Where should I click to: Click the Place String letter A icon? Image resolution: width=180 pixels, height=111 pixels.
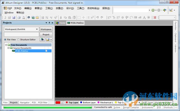(144, 17)
